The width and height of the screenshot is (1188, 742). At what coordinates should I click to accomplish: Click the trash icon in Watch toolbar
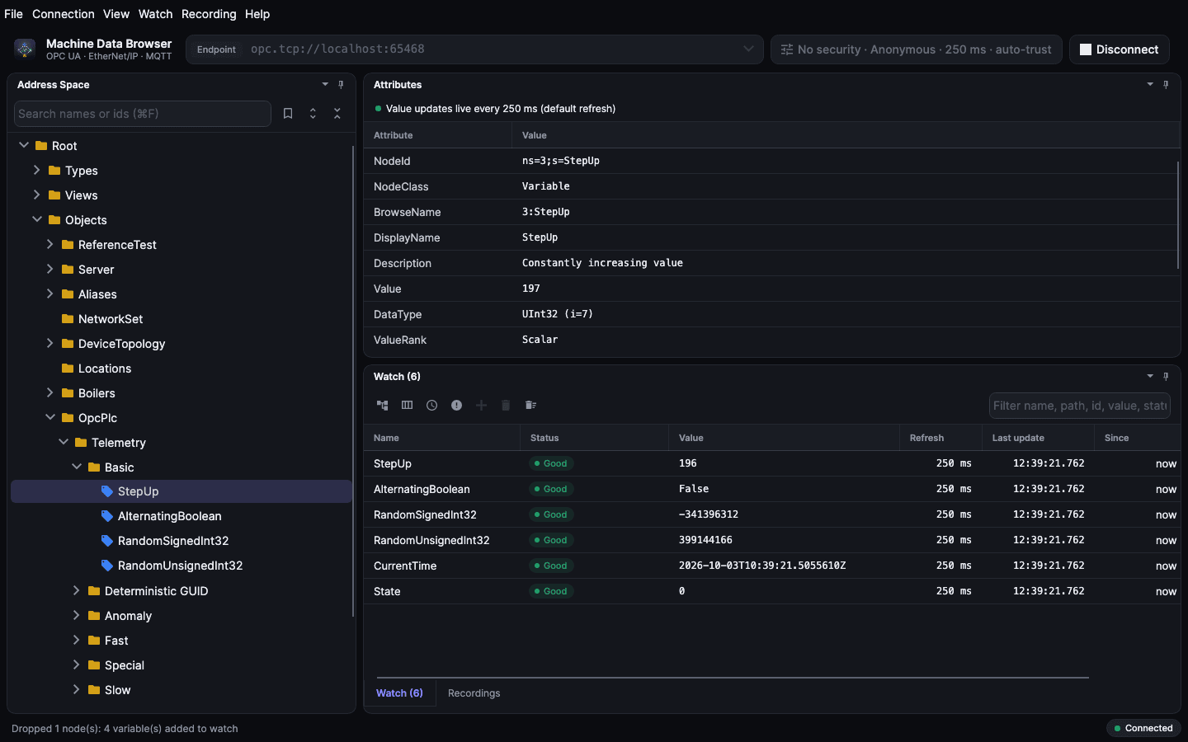click(x=507, y=405)
